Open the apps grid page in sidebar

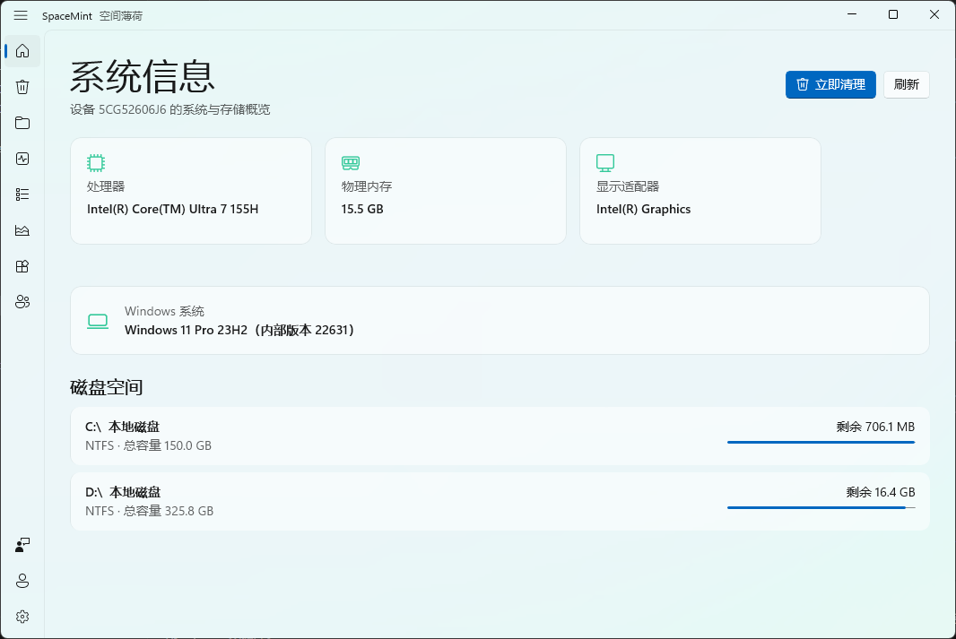click(22, 266)
